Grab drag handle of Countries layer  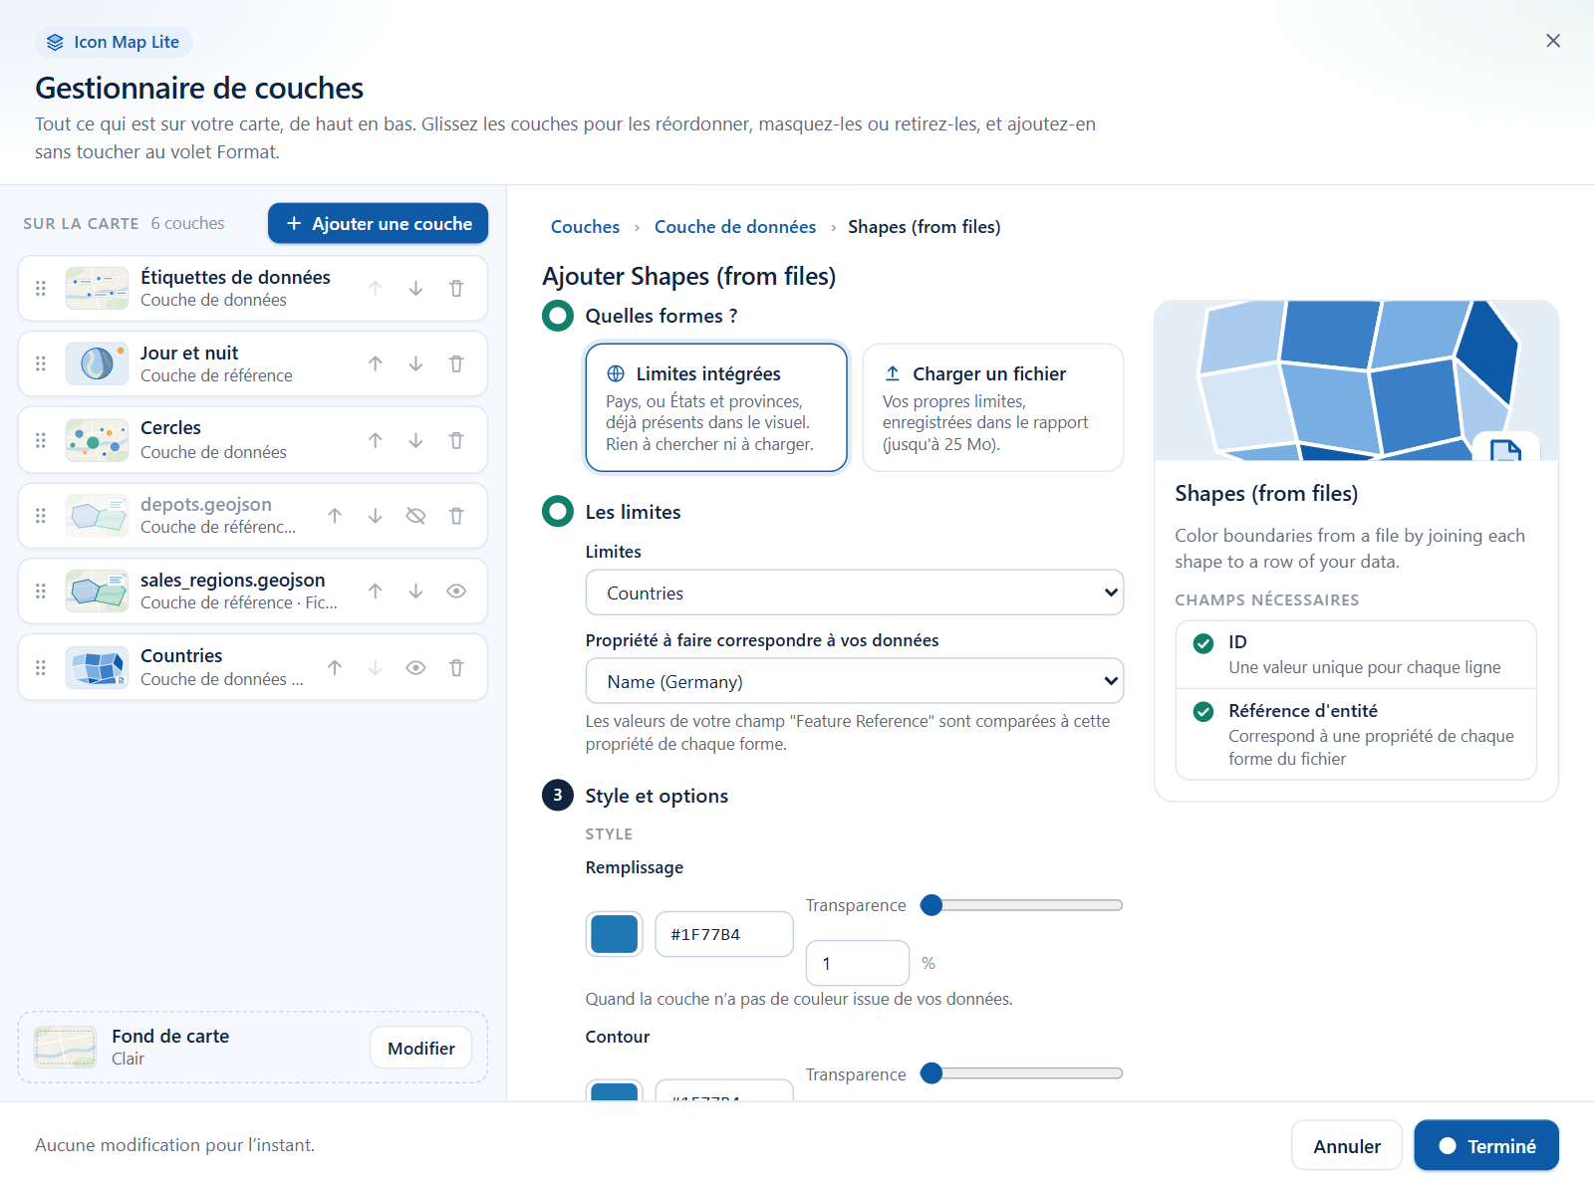[41, 667]
